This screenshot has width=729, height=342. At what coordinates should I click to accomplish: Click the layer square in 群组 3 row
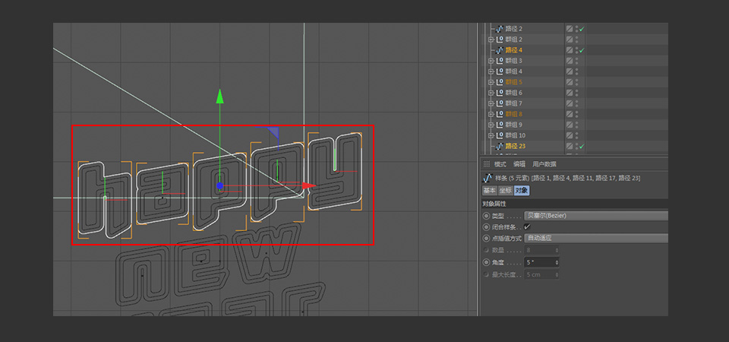[570, 61]
